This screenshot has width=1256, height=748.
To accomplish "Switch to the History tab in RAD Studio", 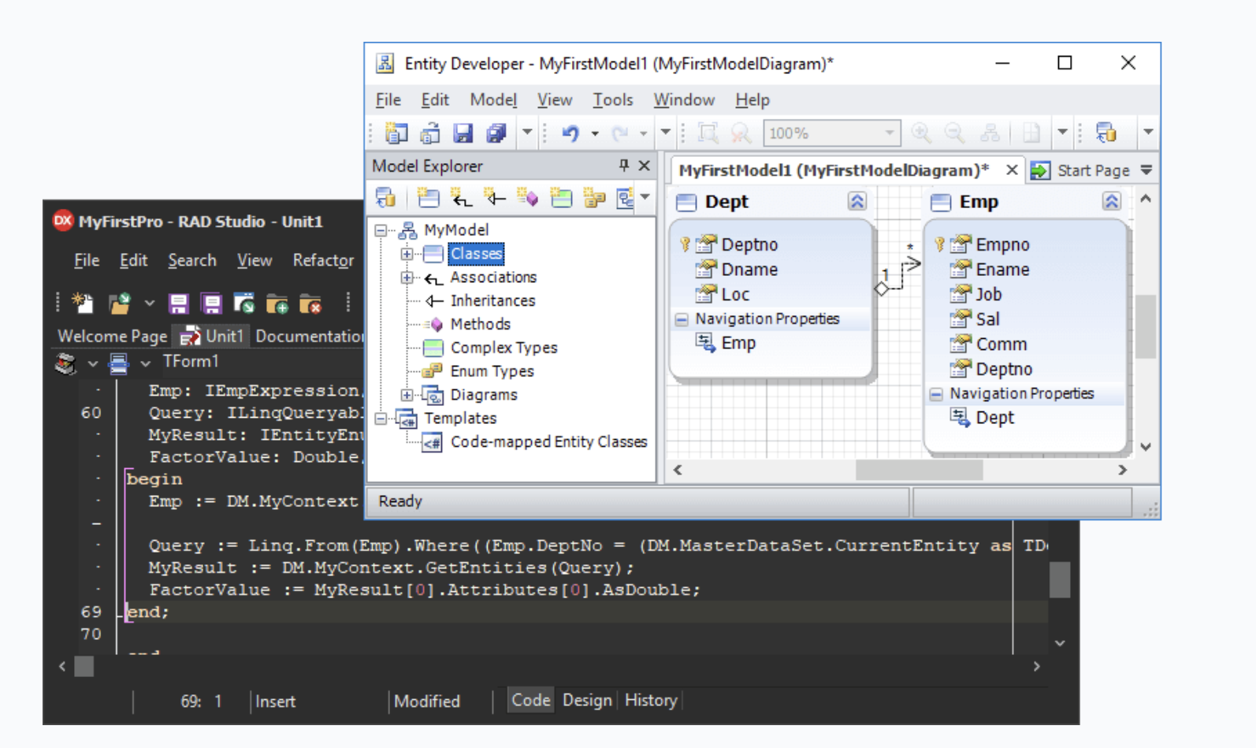I will click(x=651, y=700).
